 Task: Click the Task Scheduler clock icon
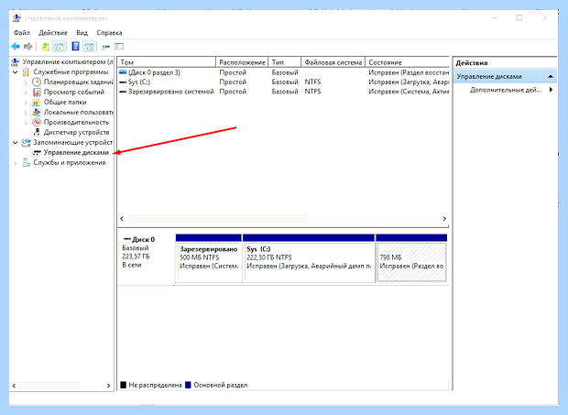click(37, 82)
